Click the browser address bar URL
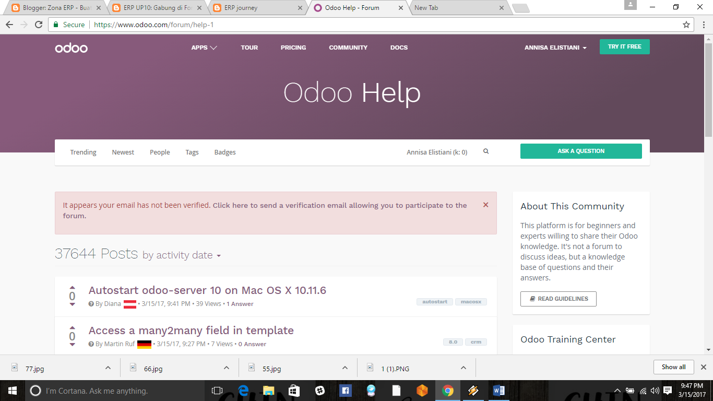Image resolution: width=713 pixels, height=401 pixels. pyautogui.click(x=153, y=25)
